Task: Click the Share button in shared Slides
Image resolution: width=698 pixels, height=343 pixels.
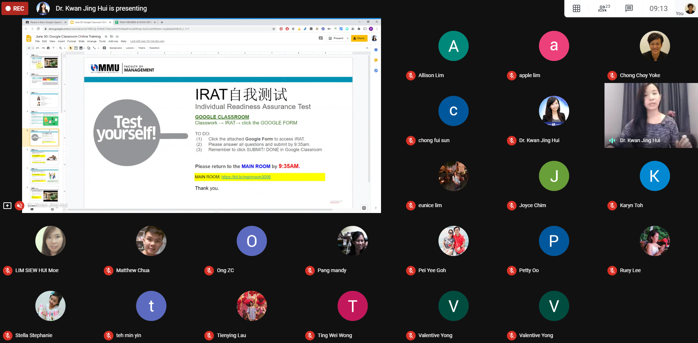Action: click(359, 38)
